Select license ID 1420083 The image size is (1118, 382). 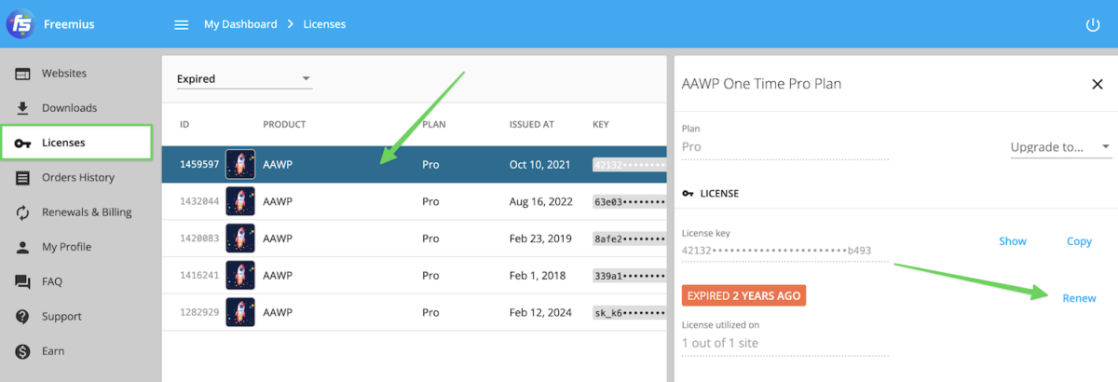pos(199,239)
